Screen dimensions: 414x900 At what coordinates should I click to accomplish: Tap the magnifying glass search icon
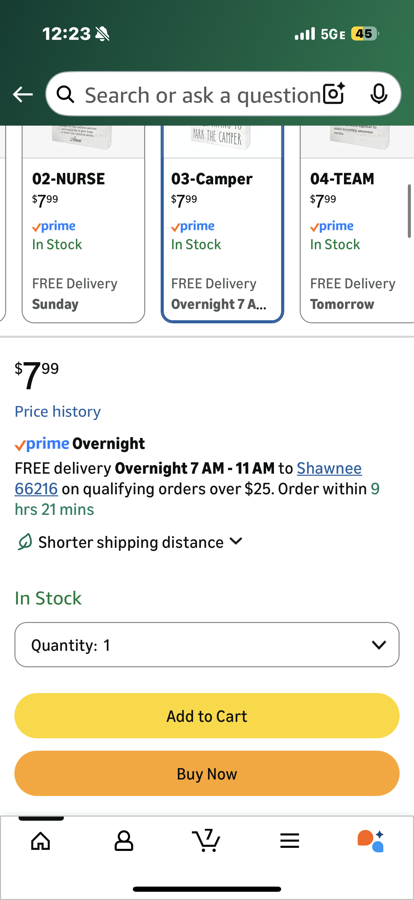tap(66, 94)
